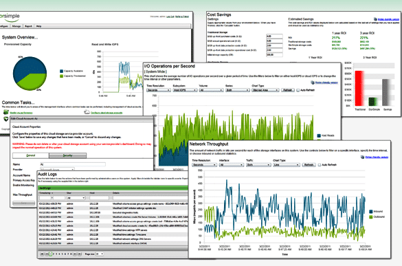402x266 pixels.
Task: Go to next page of Audit Logs
Action: coord(75,254)
